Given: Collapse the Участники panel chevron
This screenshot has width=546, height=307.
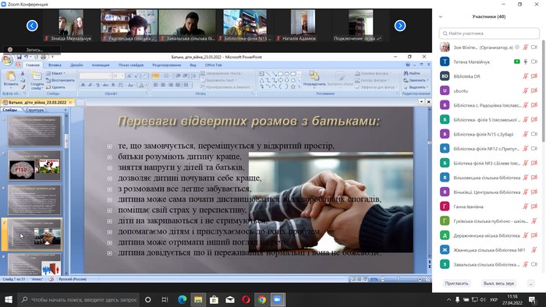Looking at the screenshot, I should click(x=441, y=16).
